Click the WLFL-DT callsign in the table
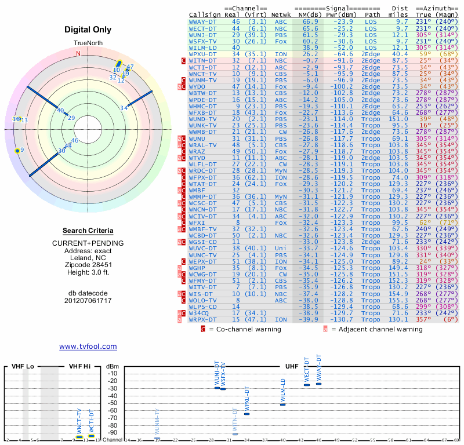 click(202, 165)
